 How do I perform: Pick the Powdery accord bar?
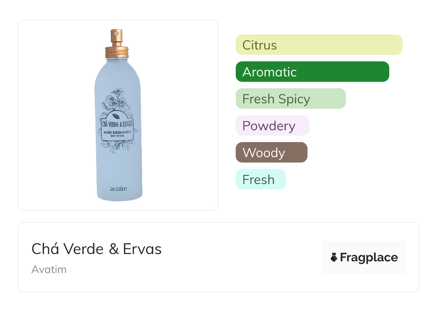click(x=272, y=126)
